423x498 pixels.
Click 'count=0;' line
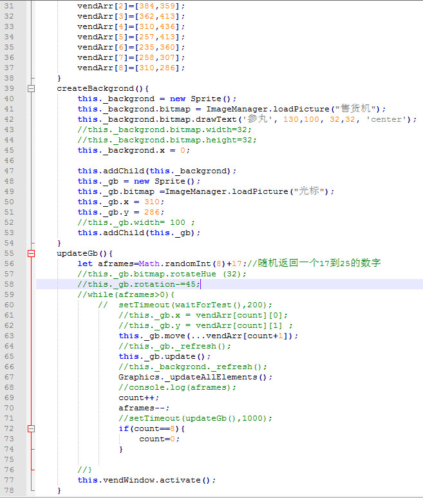pos(160,439)
